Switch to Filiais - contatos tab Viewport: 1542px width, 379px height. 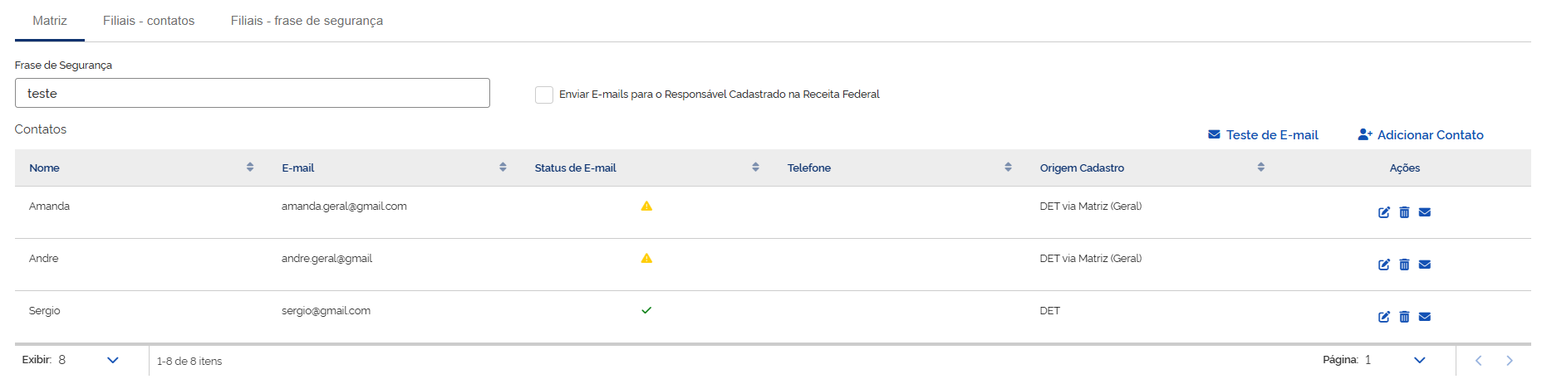click(x=149, y=21)
